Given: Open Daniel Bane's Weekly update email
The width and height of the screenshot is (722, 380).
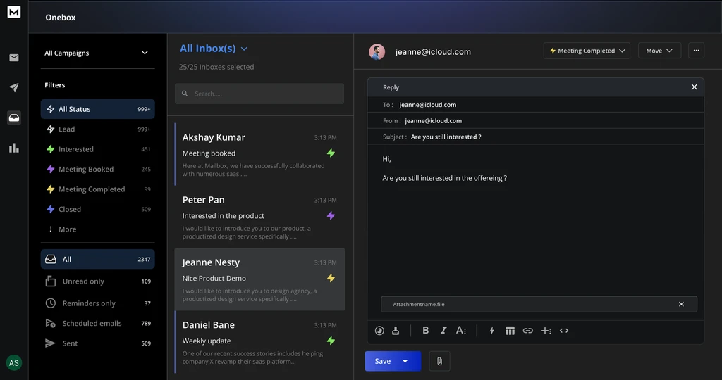Looking at the screenshot, I should point(259,342).
